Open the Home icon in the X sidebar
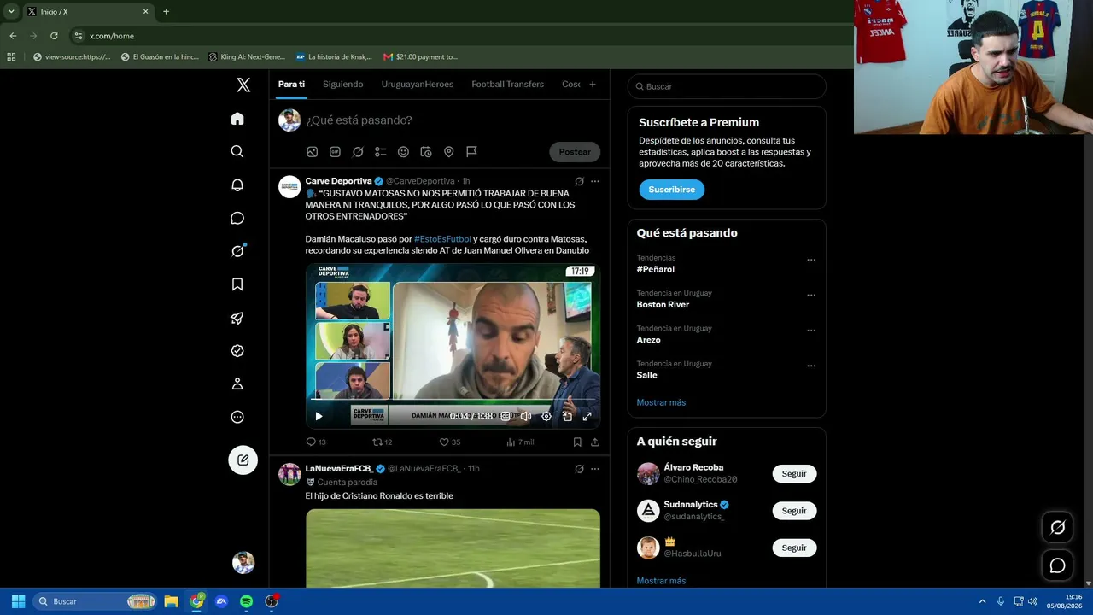Viewport: 1093px width, 615px height. [x=237, y=119]
